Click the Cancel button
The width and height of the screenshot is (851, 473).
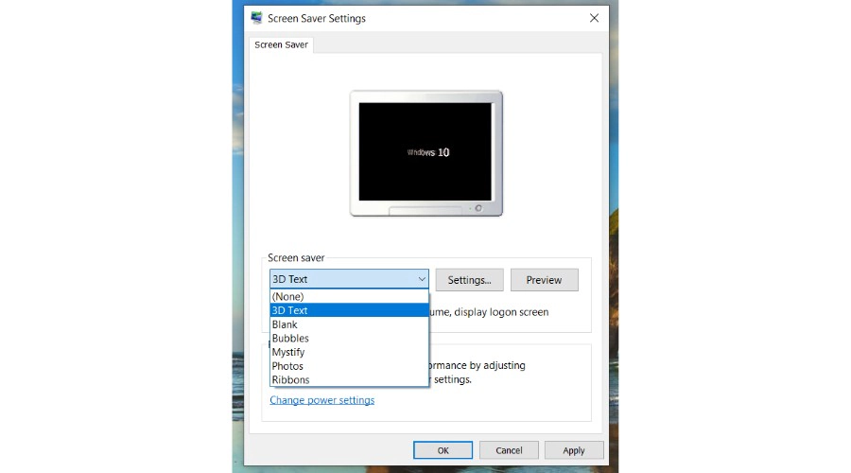coord(509,450)
